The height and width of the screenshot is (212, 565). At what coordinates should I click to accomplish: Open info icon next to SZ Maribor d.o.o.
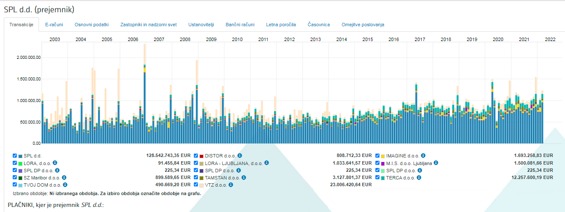(x=64, y=177)
